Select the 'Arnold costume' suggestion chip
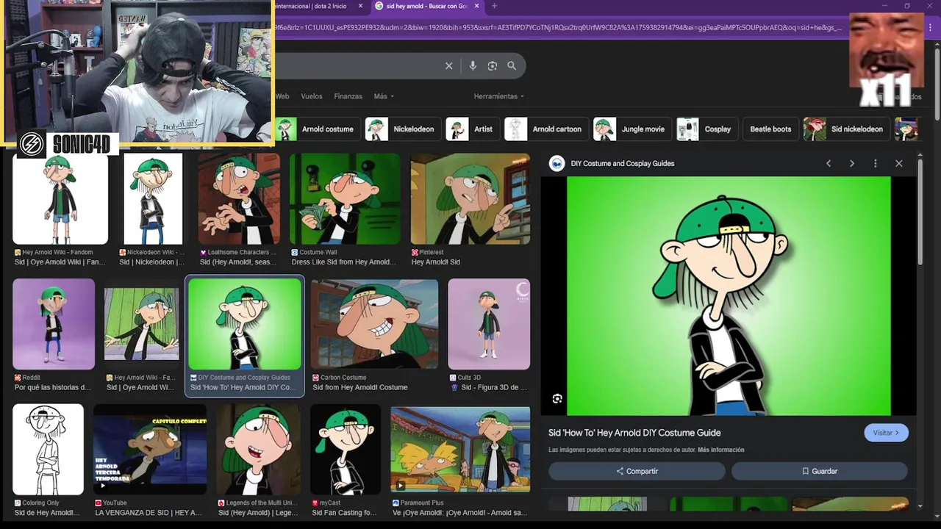Image resolution: width=941 pixels, height=529 pixels. (x=318, y=129)
